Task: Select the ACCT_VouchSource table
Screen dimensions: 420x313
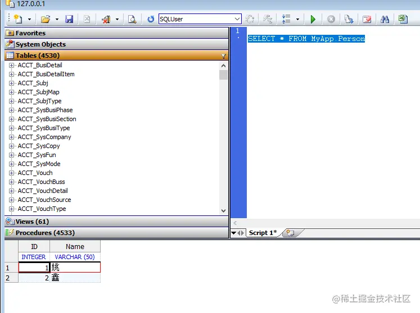Action: point(44,200)
